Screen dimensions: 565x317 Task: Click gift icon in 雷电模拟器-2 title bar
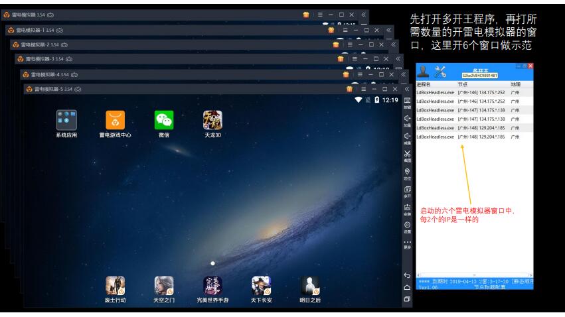coord(336,44)
